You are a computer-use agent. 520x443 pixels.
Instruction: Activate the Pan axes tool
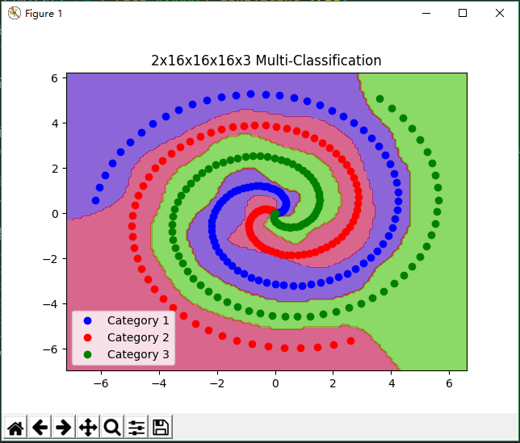click(x=88, y=428)
